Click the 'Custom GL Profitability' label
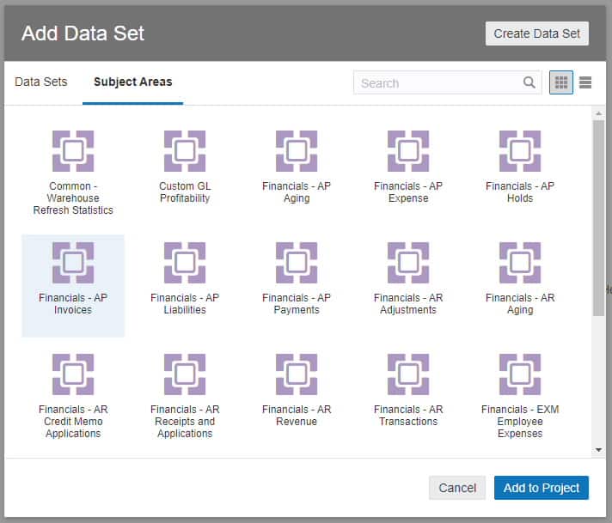 click(x=185, y=192)
